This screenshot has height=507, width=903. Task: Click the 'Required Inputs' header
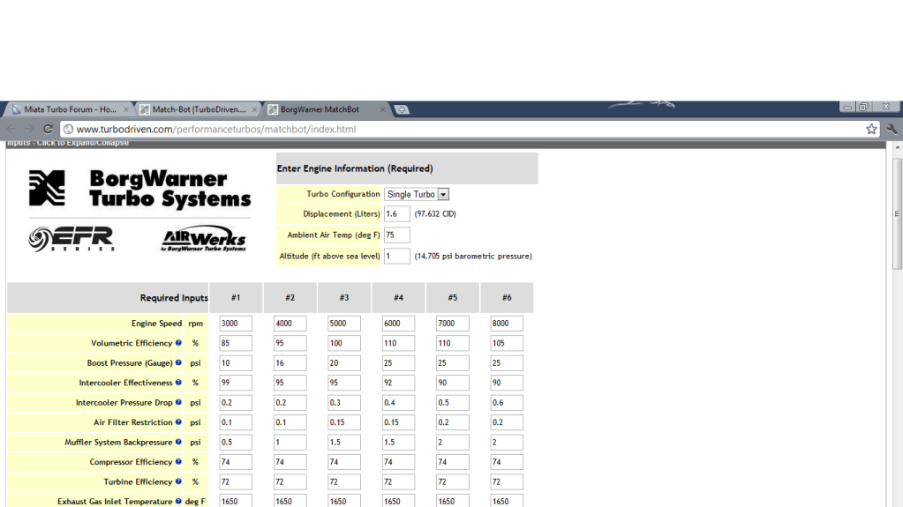coord(174,298)
